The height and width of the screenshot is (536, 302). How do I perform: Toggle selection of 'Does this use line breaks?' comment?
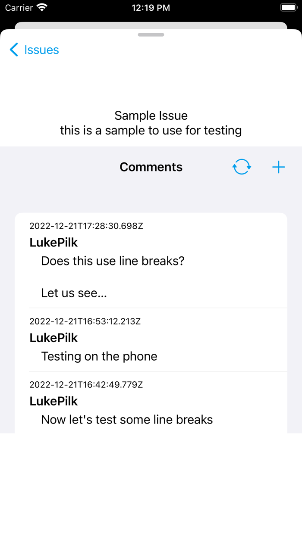coord(113,261)
